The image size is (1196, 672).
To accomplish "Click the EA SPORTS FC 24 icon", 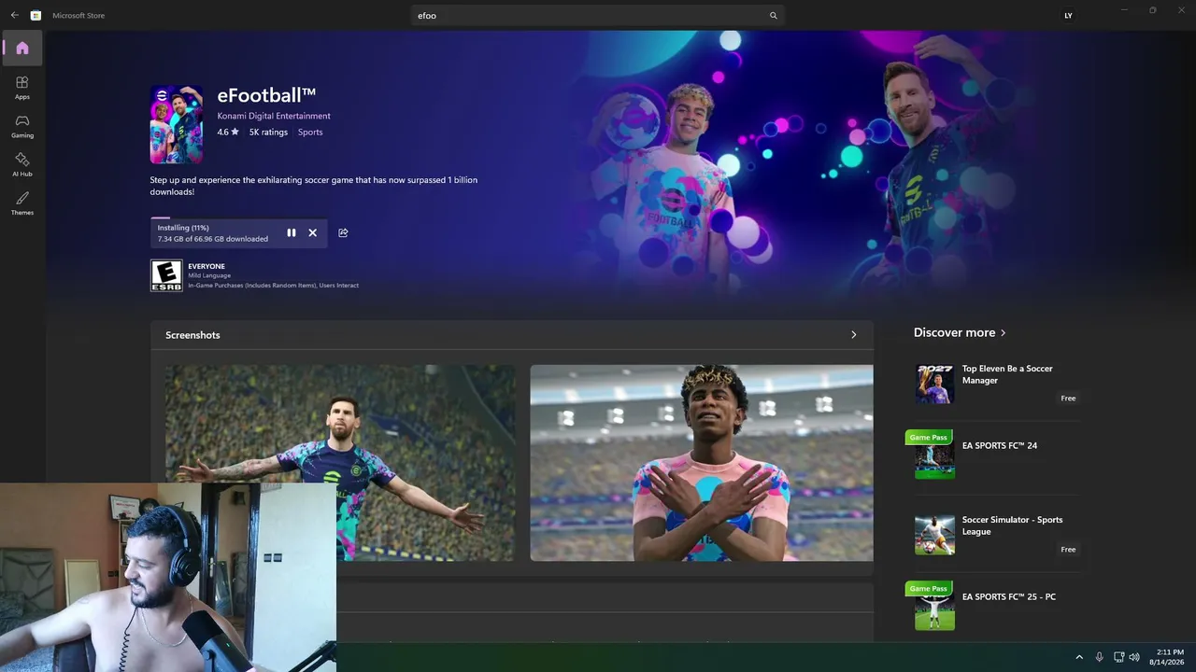I will 934,459.
